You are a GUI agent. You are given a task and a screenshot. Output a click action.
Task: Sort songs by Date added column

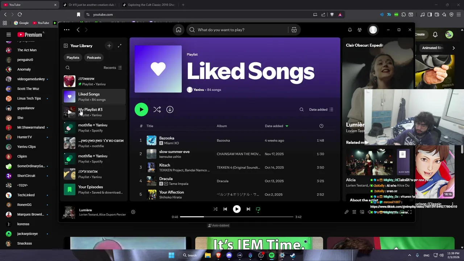276,126
